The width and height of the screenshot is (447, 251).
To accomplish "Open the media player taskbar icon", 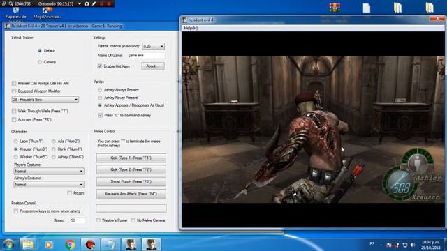I will click(48, 245).
